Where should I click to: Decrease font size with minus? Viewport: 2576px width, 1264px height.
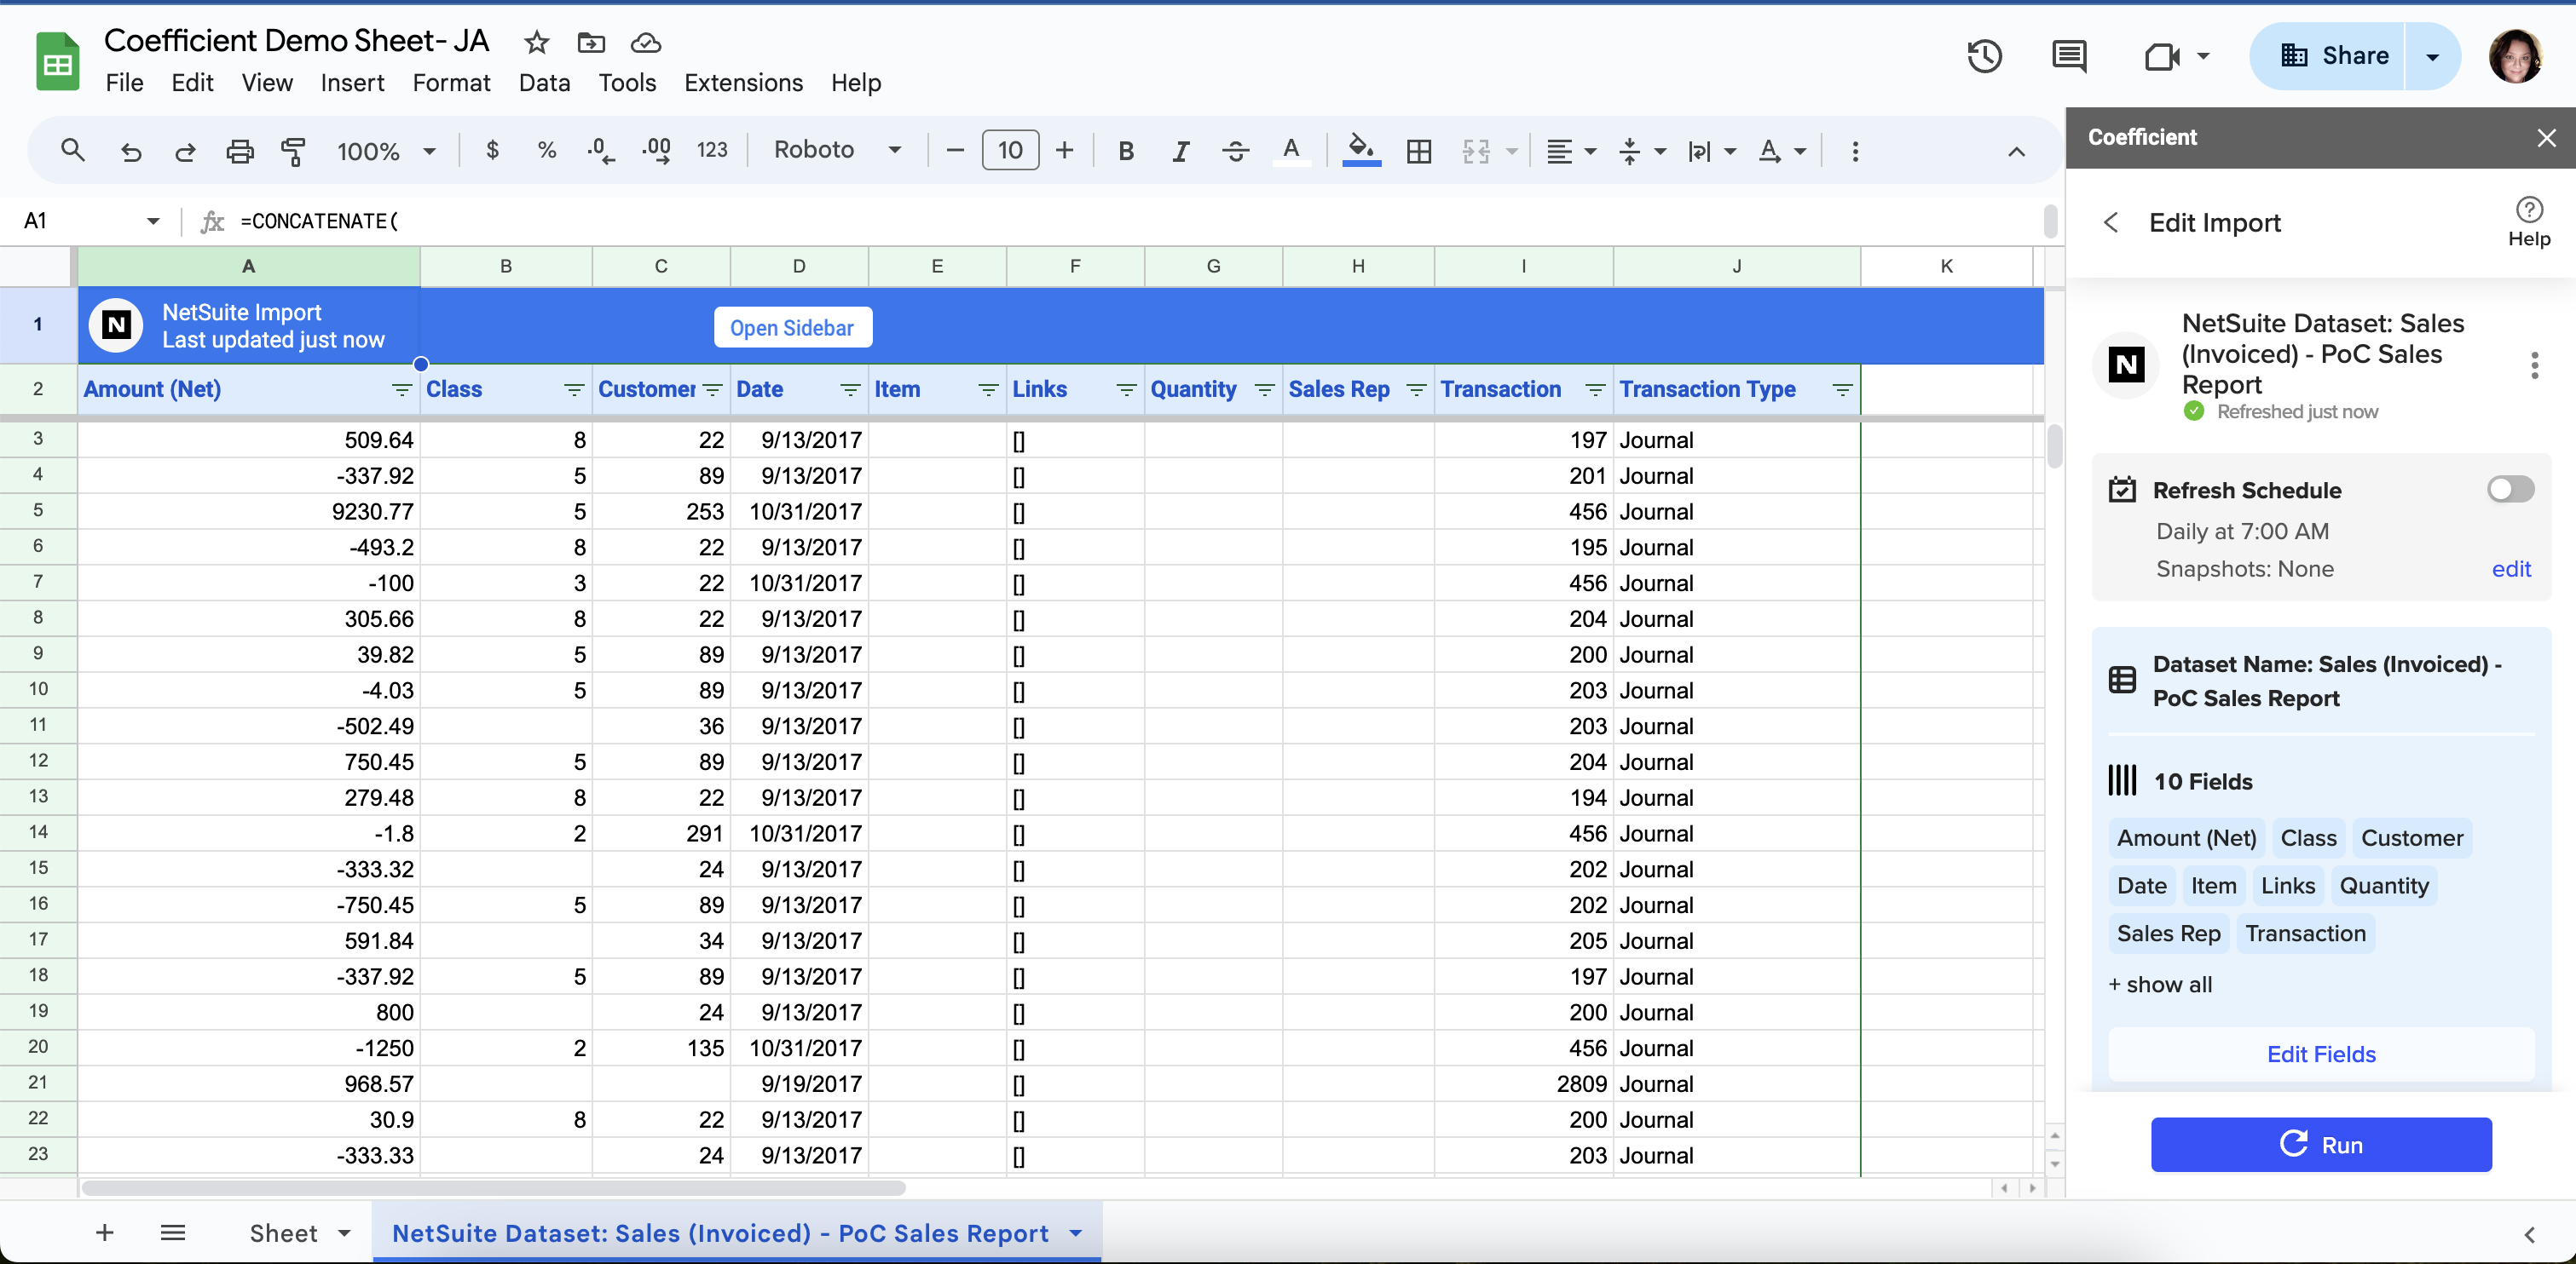(x=955, y=150)
